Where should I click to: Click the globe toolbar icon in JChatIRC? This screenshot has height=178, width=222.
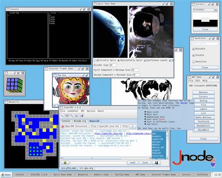[x=67, y=116]
